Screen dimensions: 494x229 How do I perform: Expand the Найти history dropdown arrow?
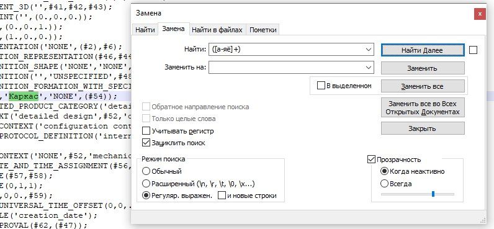pyautogui.click(x=368, y=50)
